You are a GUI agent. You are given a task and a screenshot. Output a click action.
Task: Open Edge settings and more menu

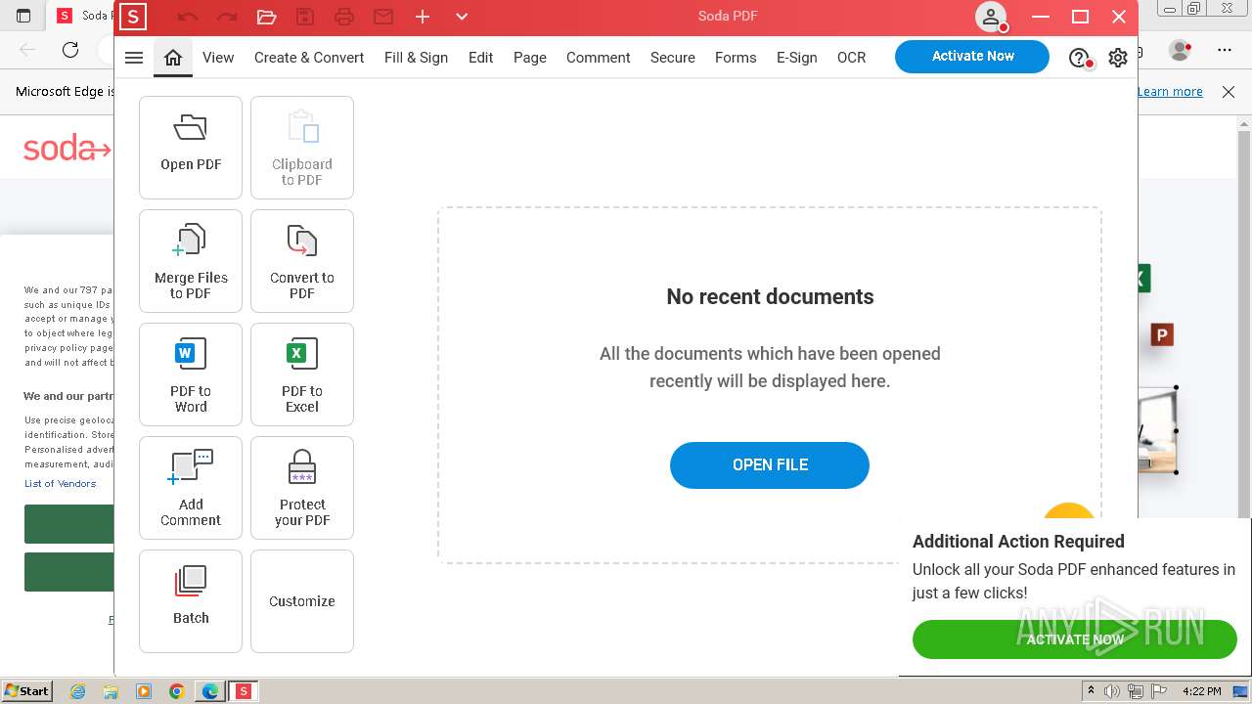[1225, 50]
